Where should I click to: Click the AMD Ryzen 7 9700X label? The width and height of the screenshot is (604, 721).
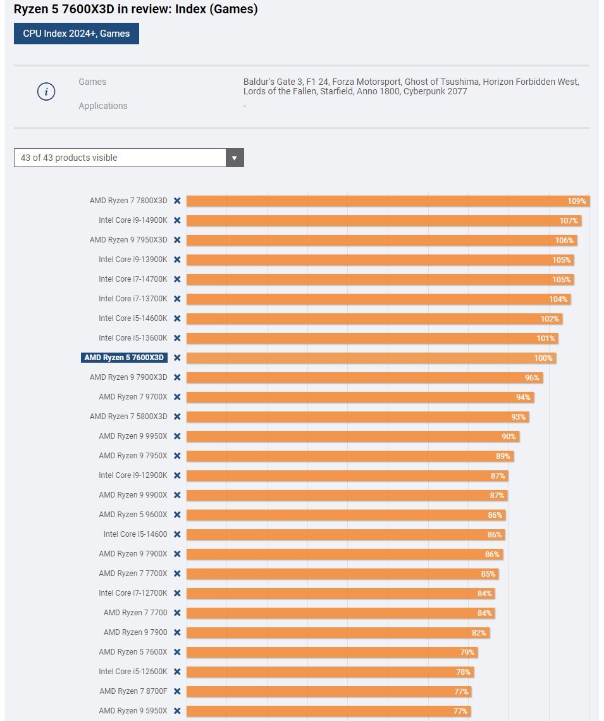click(133, 397)
